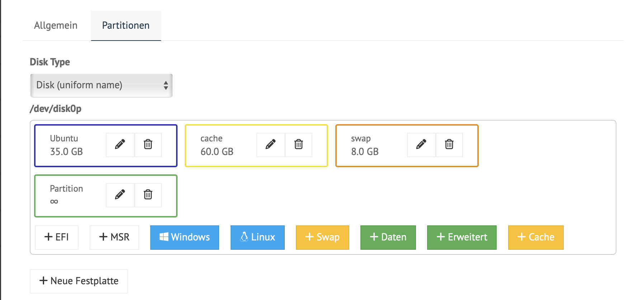
Task: Delete the infinite-size Partition entry
Action: coord(148,195)
